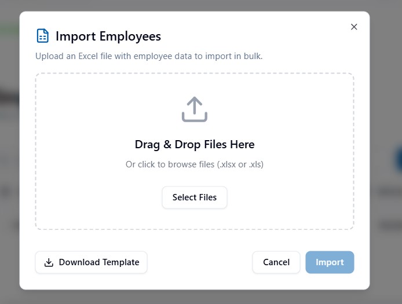Click the spreadsheet file icon beside the title
Image resolution: width=402 pixels, height=304 pixels.
point(43,36)
